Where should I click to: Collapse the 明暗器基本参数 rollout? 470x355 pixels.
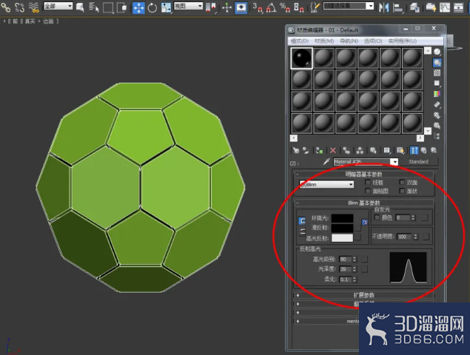363,174
